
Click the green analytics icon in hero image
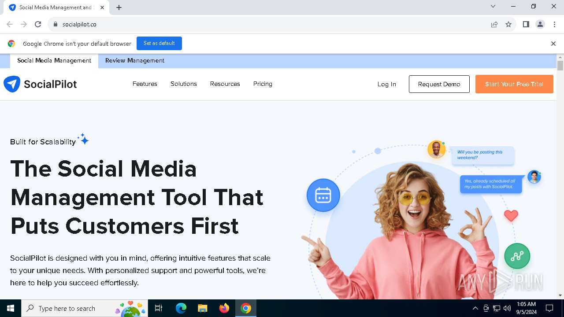[x=517, y=256]
